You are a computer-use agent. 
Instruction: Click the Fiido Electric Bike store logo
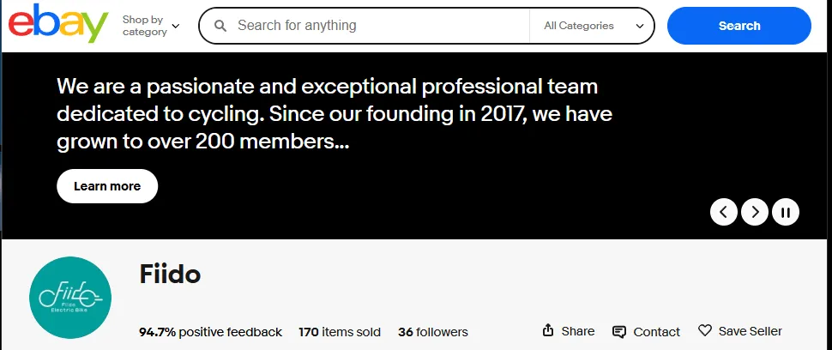(x=70, y=297)
